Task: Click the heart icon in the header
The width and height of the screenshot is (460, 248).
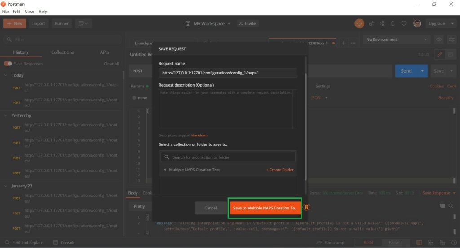Action: (x=404, y=23)
